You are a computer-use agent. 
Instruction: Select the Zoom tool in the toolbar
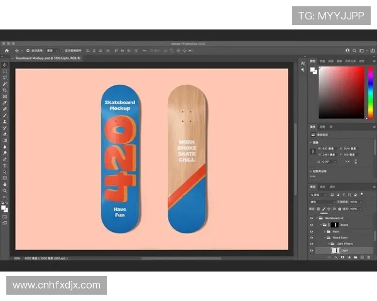pyautogui.click(x=5, y=191)
